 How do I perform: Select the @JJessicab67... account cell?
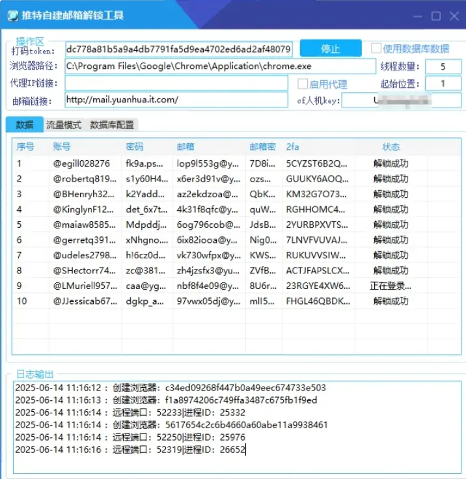tap(85, 301)
